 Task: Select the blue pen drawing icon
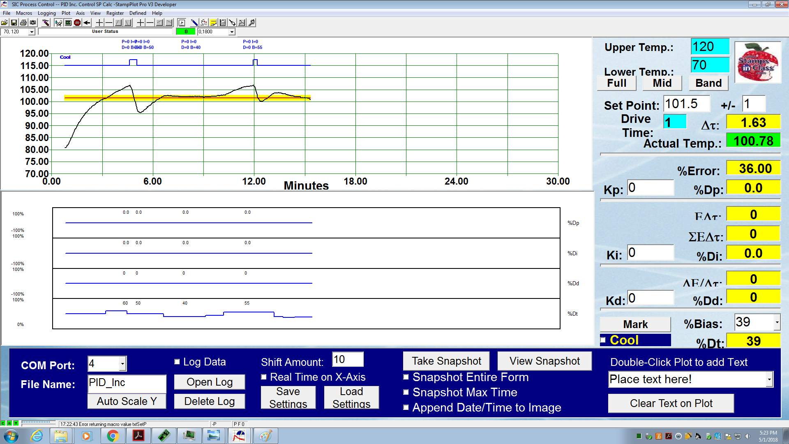(194, 23)
